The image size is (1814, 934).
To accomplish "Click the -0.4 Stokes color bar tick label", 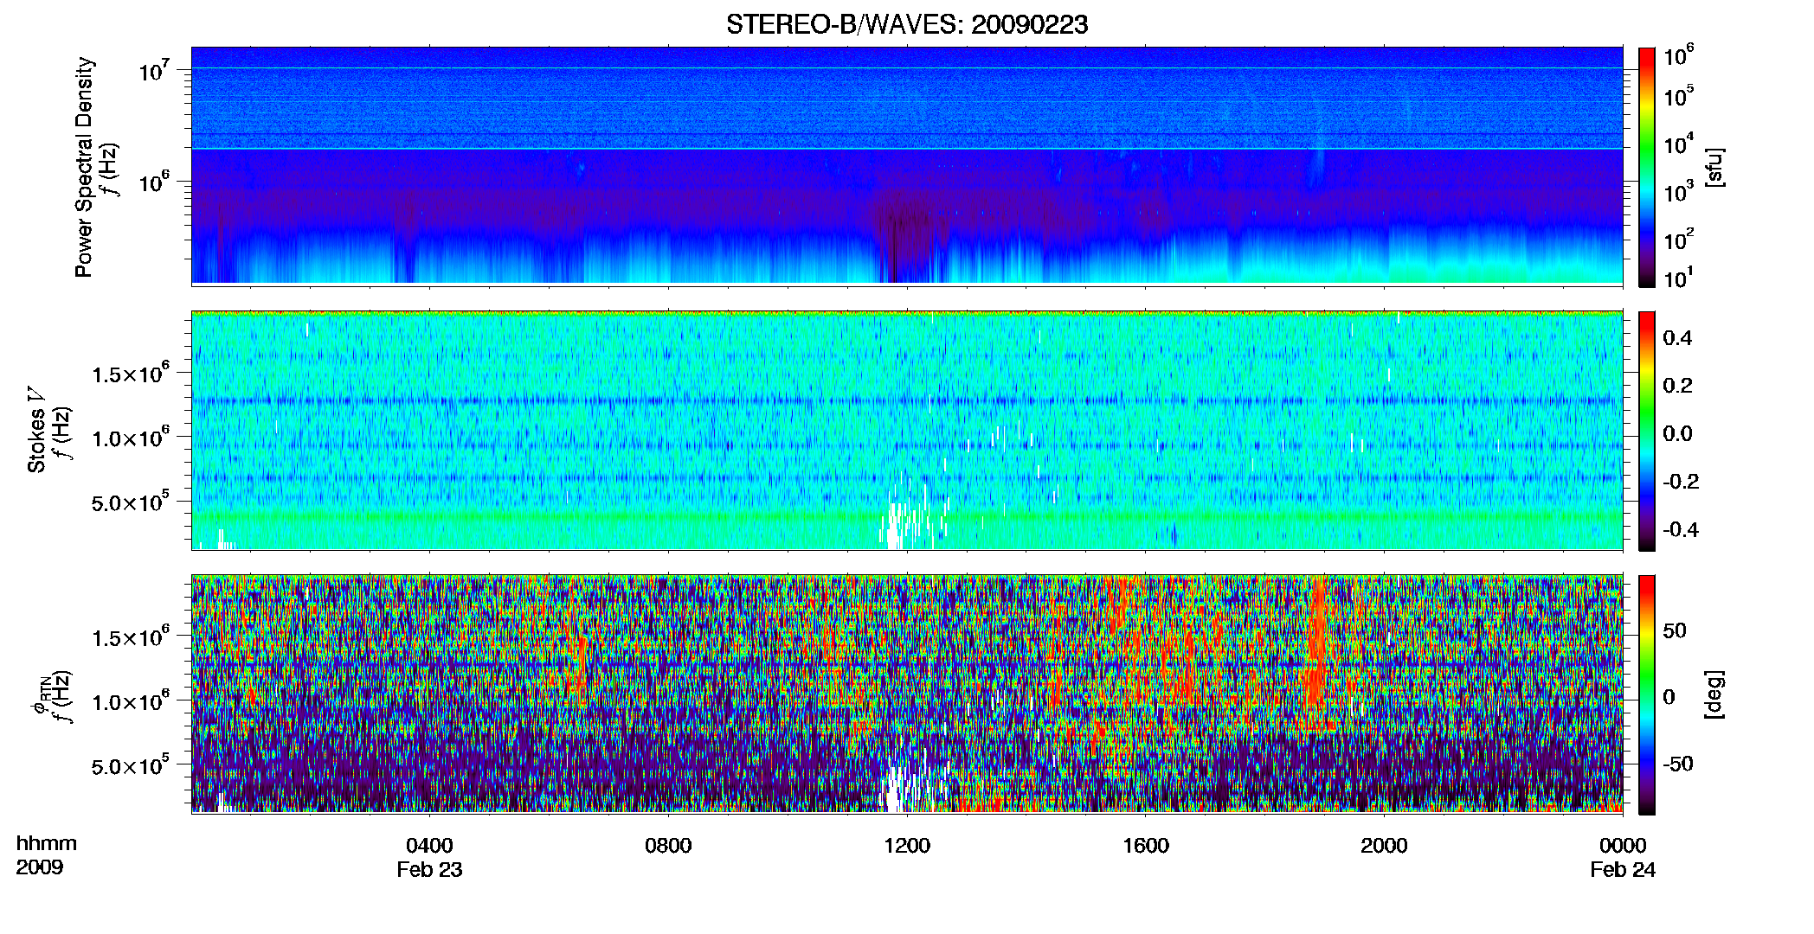I will click(x=1681, y=529).
